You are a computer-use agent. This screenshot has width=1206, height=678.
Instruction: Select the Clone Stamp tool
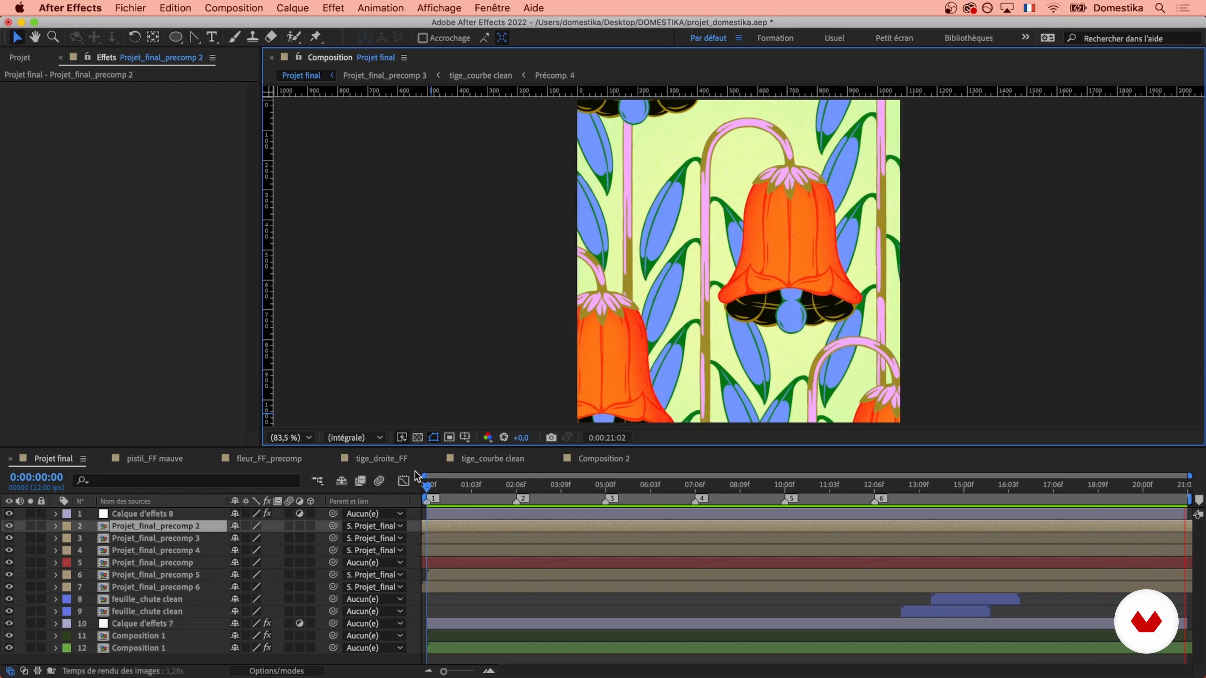click(x=252, y=37)
